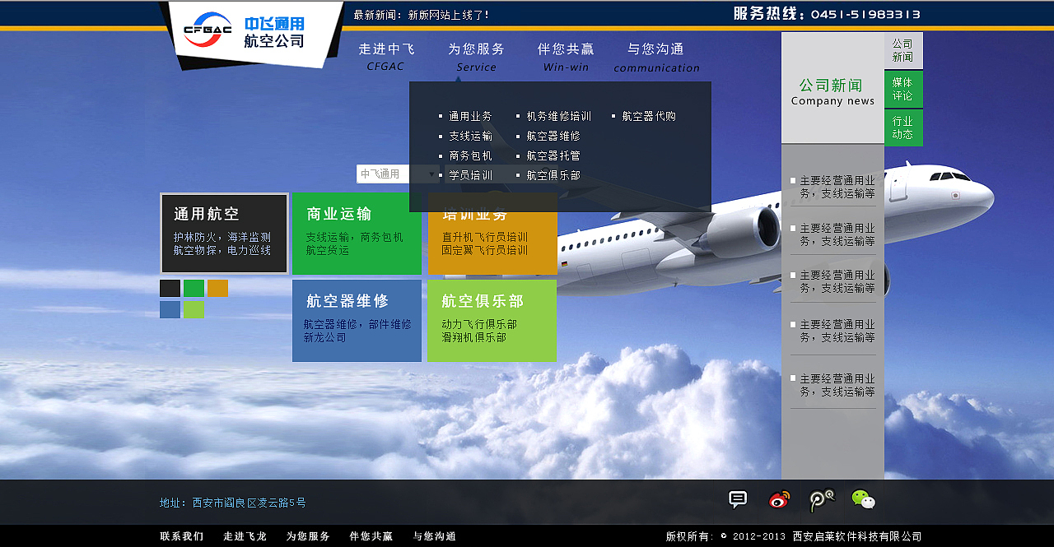This screenshot has width=1054, height=547.
Task: Select 机务维修培训 in the Service submenu
Action: click(558, 116)
